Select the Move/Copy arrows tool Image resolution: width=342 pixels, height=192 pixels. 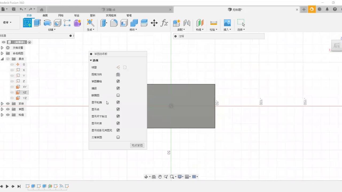[x=154, y=23]
